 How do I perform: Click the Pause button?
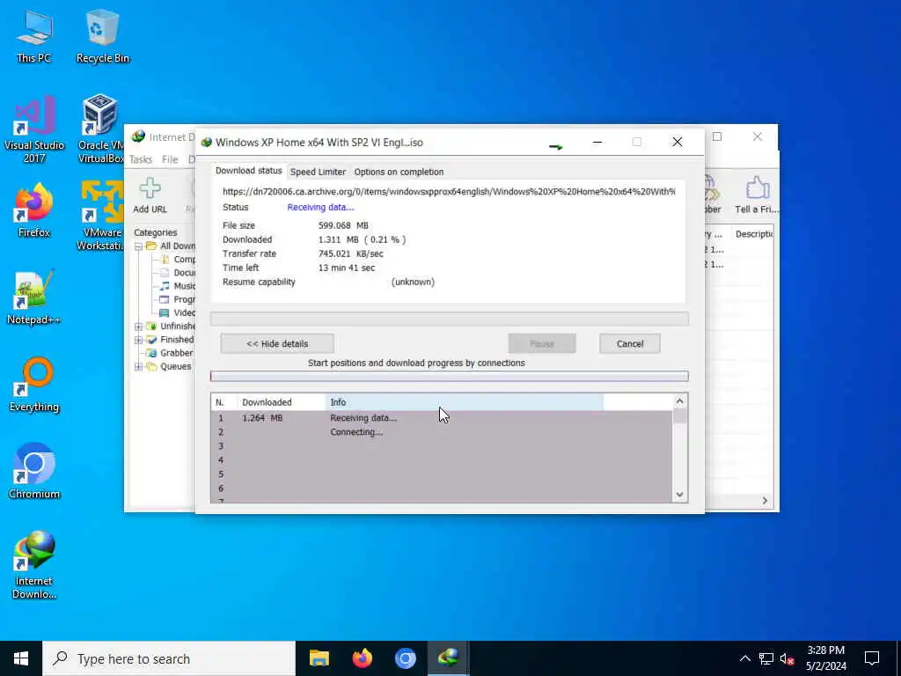(x=542, y=344)
